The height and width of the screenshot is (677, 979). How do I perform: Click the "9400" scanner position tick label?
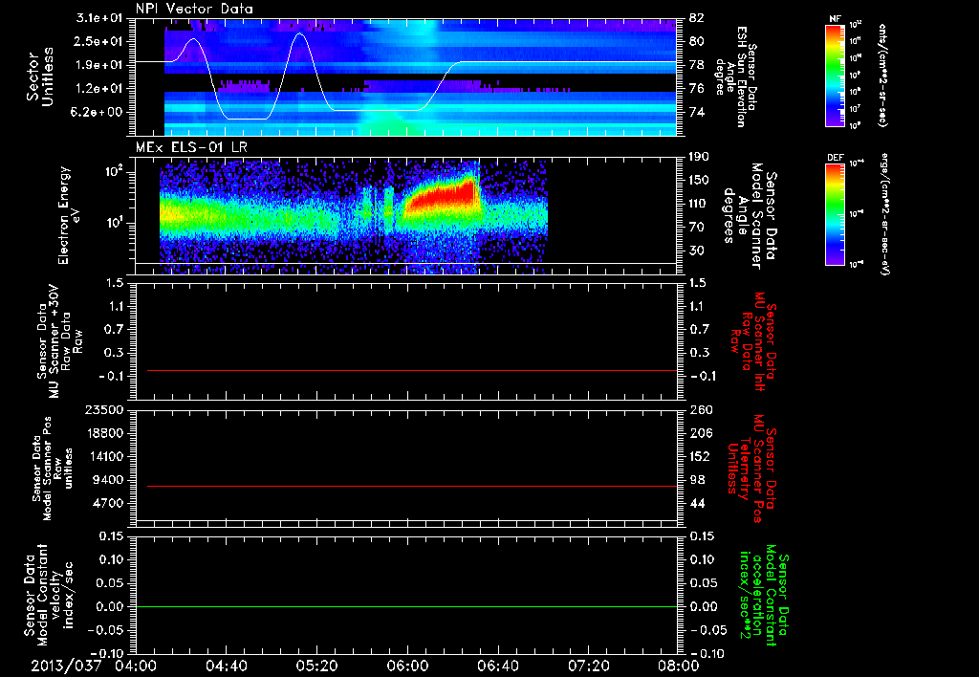coord(107,480)
